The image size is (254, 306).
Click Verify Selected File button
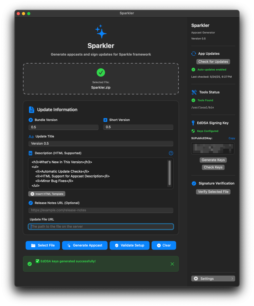213,192
